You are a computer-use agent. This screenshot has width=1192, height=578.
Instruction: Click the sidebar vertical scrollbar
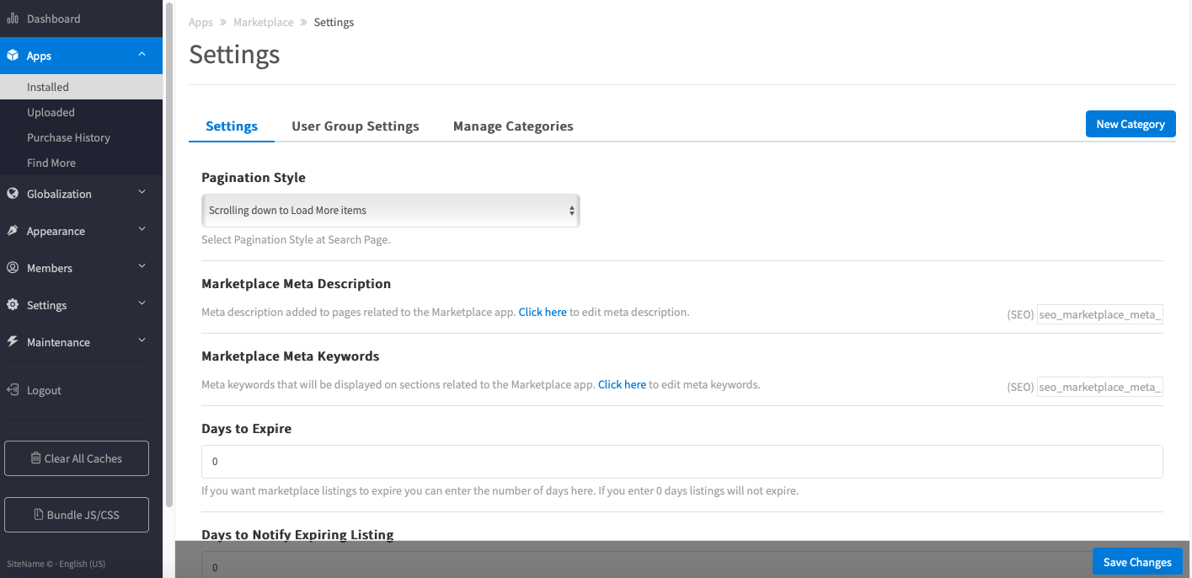(x=168, y=253)
